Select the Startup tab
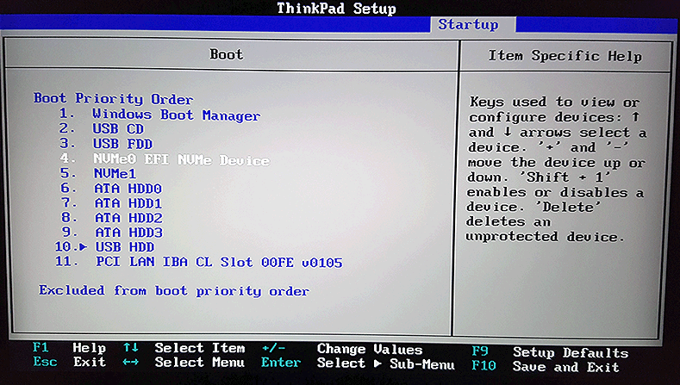The height and width of the screenshot is (385, 680). 468,25
